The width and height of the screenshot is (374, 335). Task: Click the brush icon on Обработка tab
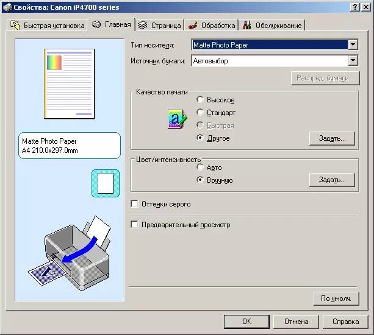point(193,25)
